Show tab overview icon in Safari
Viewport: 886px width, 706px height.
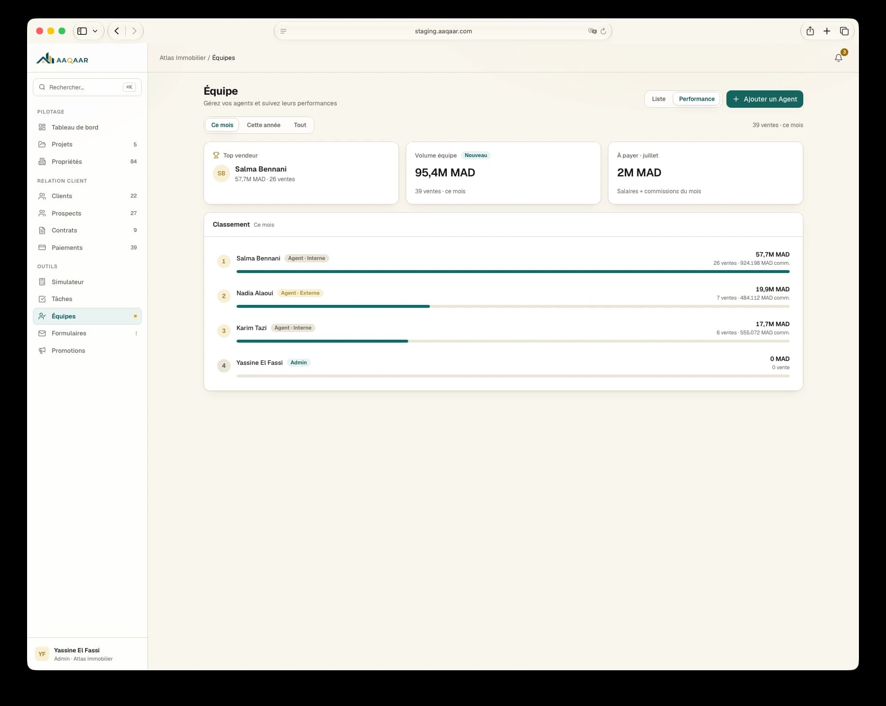pos(844,31)
